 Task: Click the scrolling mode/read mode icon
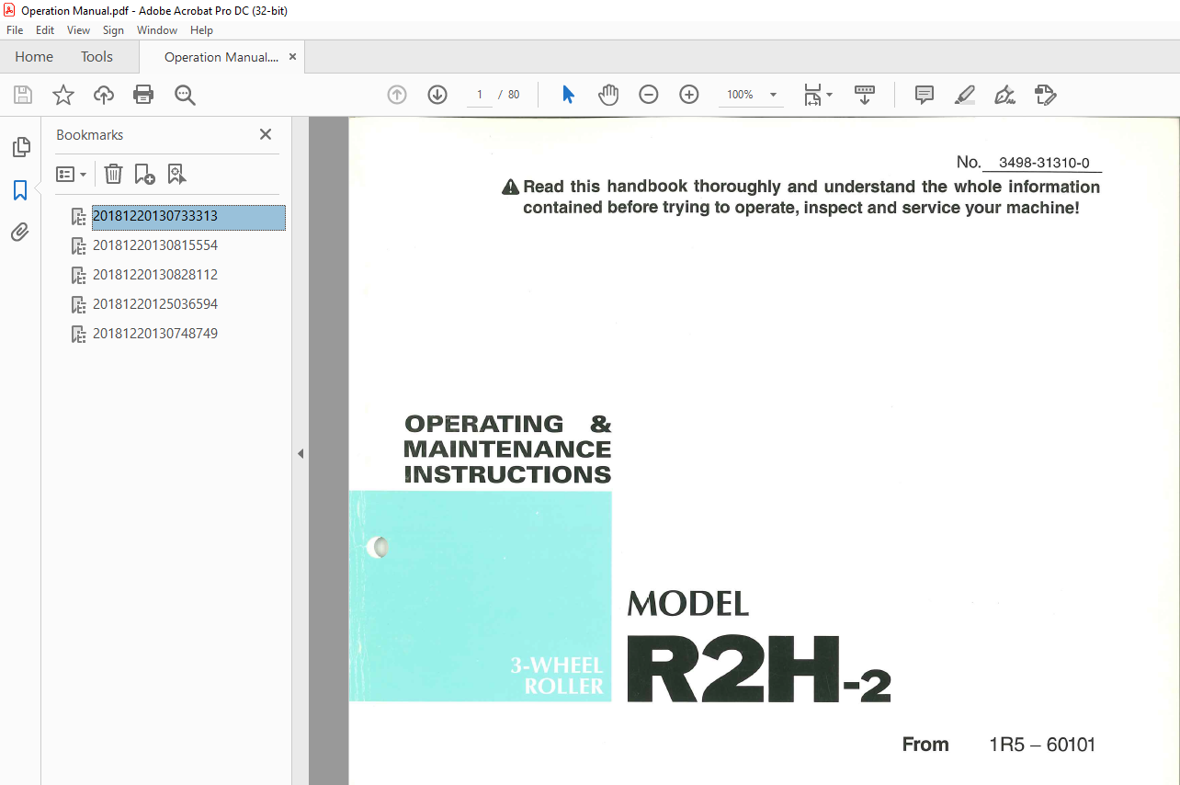coord(865,95)
